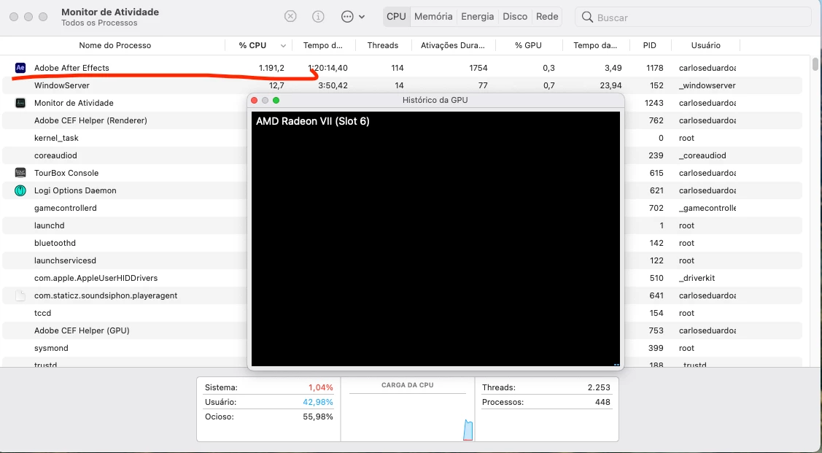Switch to the Disco tab
The width and height of the screenshot is (822, 453).
[515, 16]
